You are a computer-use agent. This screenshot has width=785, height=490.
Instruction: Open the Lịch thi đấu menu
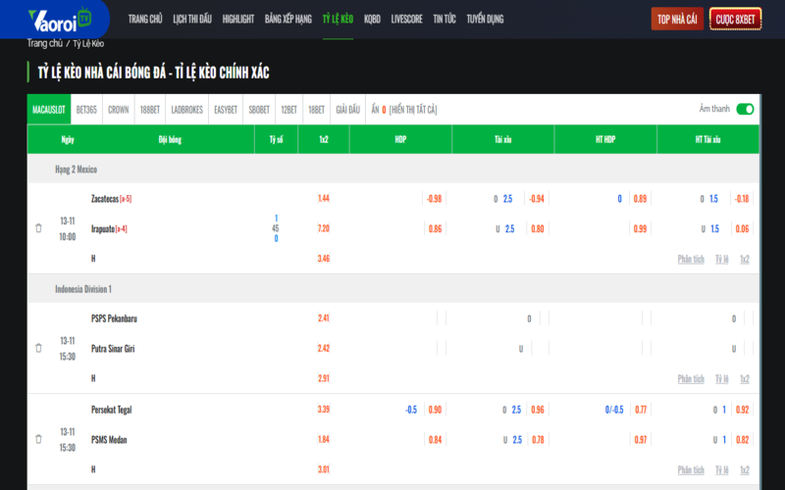pos(192,19)
